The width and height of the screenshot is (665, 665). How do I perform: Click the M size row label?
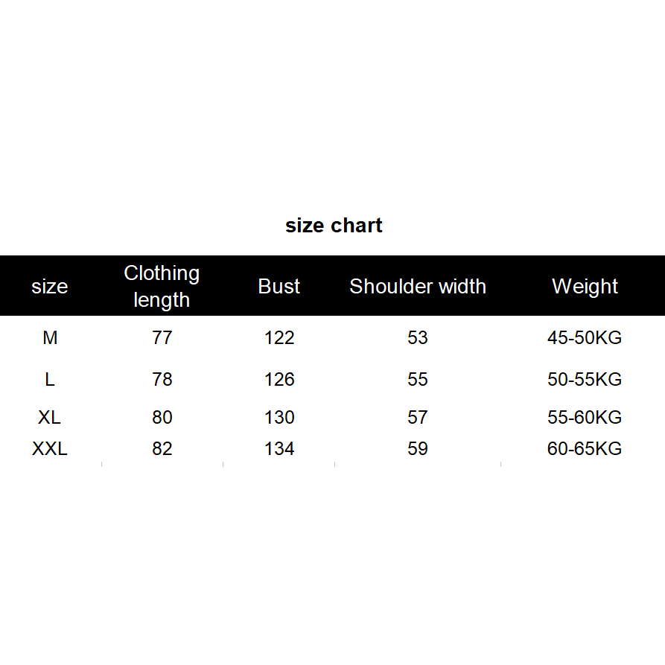(x=50, y=338)
